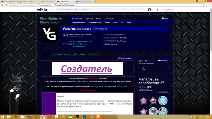Launch Google Chrome from the taskbar

pos(91,117)
